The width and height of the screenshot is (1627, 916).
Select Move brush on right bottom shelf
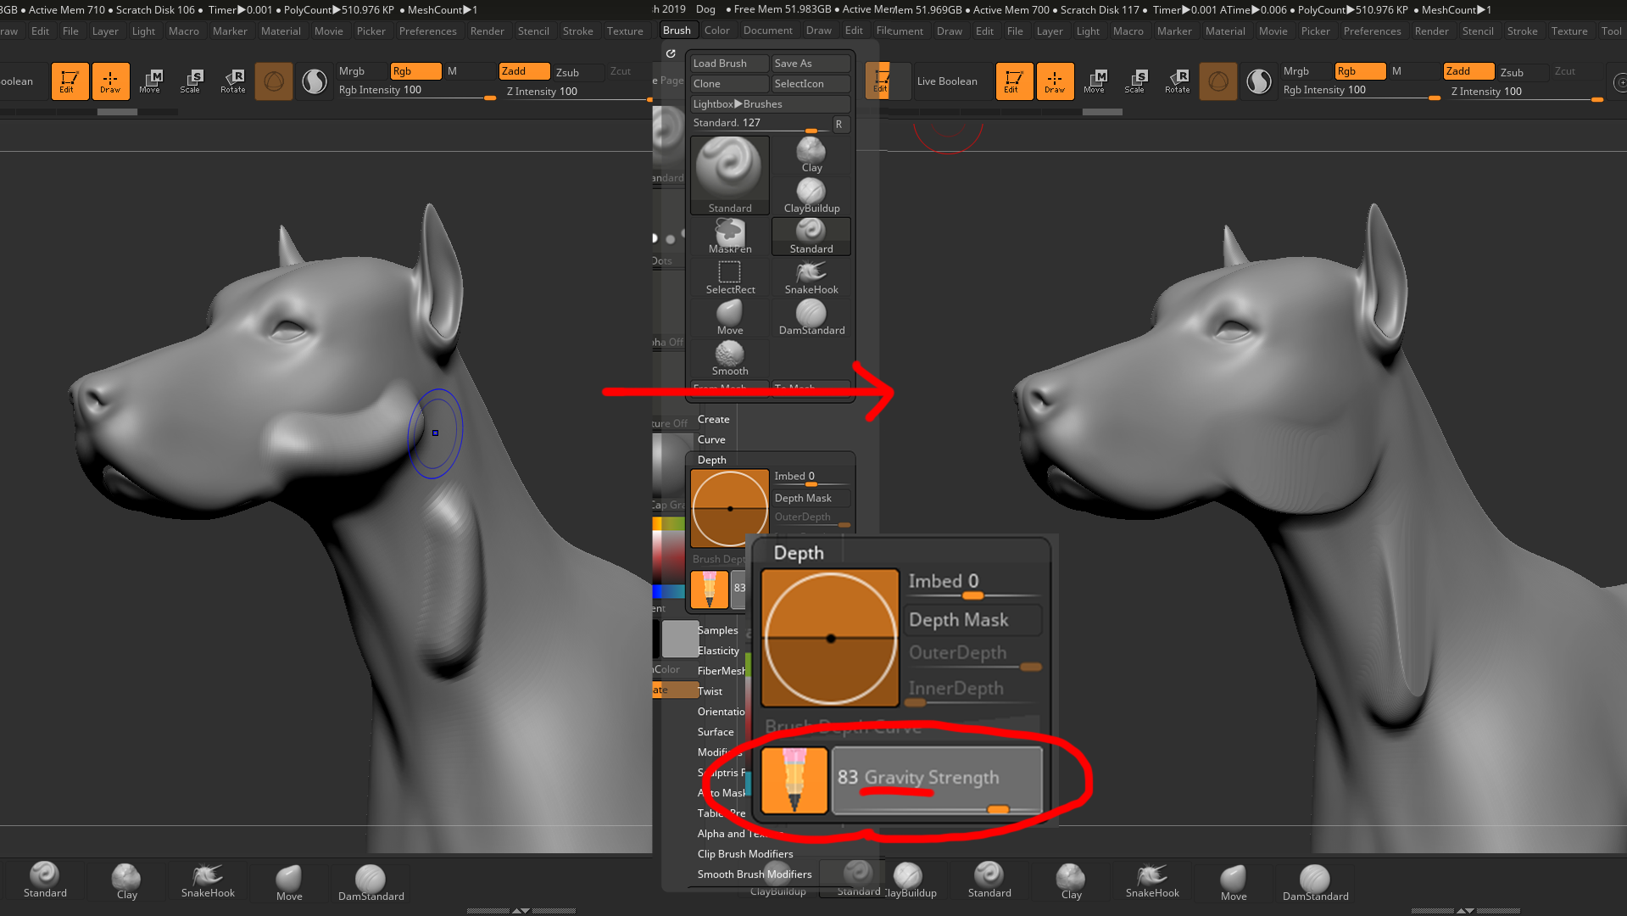pyautogui.click(x=1233, y=882)
